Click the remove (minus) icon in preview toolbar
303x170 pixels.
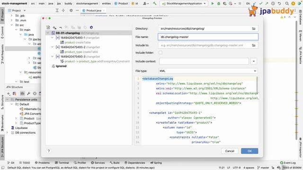click(x=61, y=27)
